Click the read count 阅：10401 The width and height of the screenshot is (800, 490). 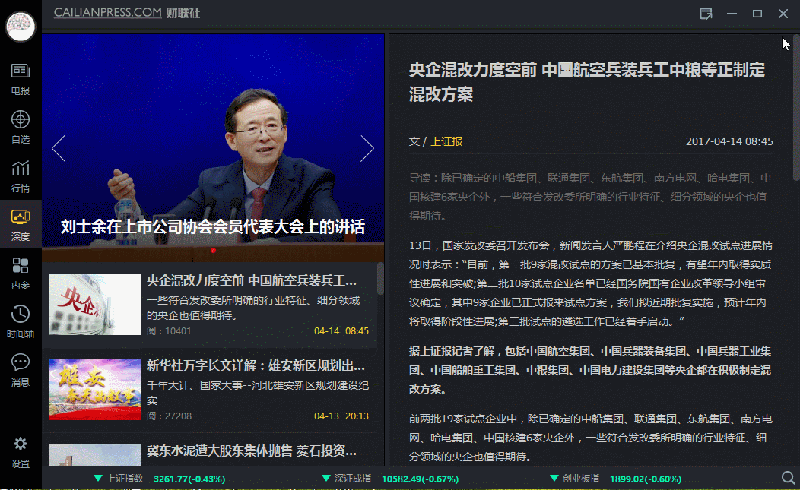(169, 331)
